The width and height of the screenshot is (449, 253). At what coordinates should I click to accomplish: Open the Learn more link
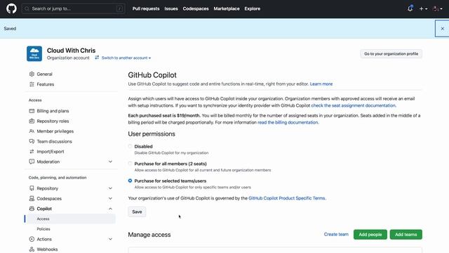point(321,84)
